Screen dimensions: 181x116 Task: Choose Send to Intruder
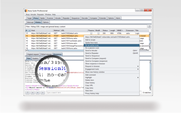pos(111,51)
